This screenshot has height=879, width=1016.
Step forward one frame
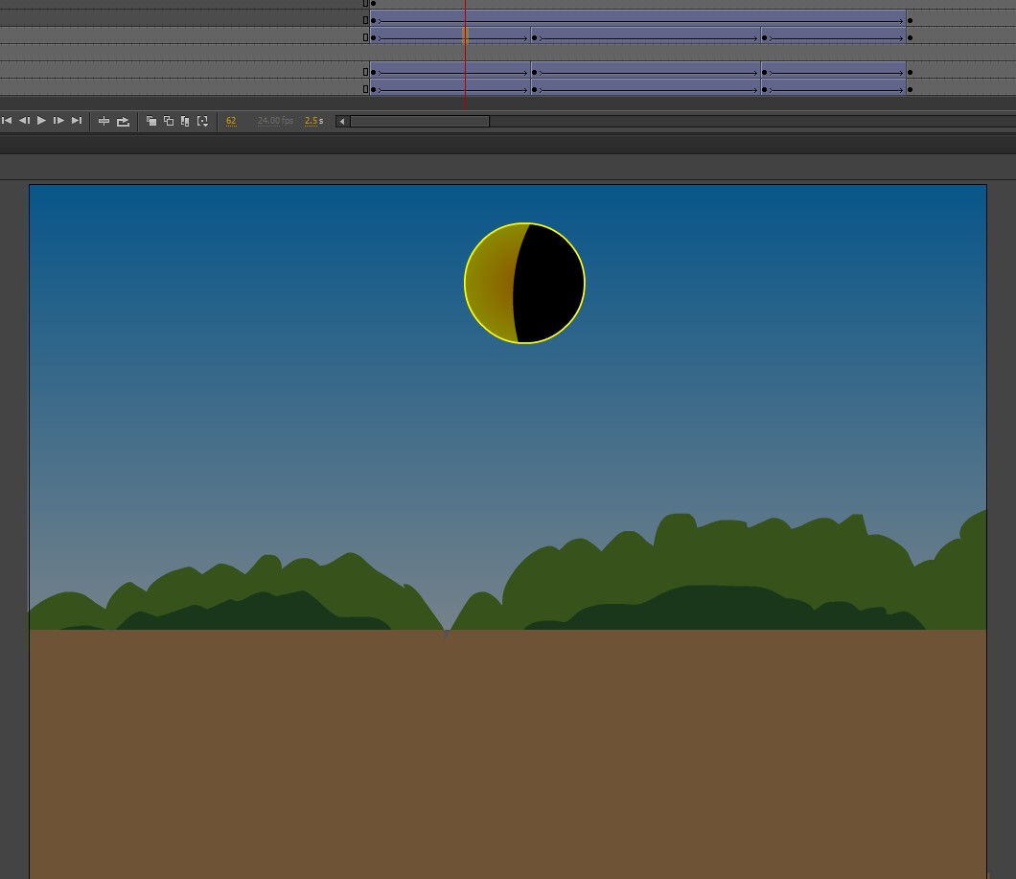click(x=58, y=121)
